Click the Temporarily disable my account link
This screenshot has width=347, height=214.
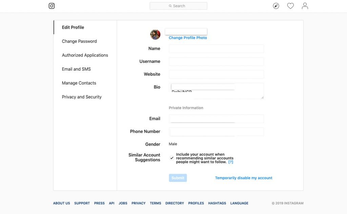[244, 178]
